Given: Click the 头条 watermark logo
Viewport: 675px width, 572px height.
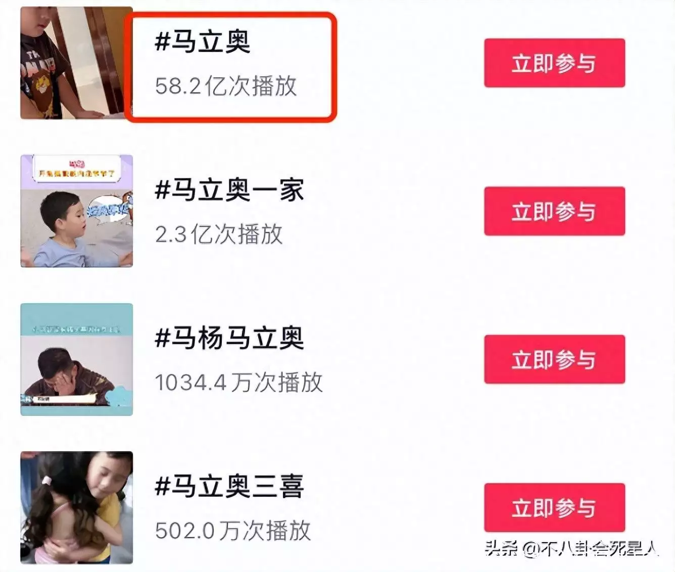Looking at the screenshot, I should 502,548.
